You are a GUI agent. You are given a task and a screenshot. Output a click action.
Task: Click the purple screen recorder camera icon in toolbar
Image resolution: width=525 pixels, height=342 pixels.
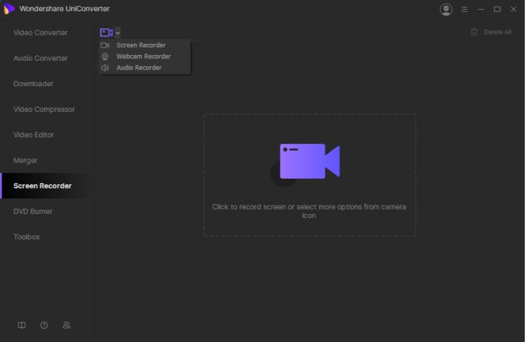pos(106,33)
